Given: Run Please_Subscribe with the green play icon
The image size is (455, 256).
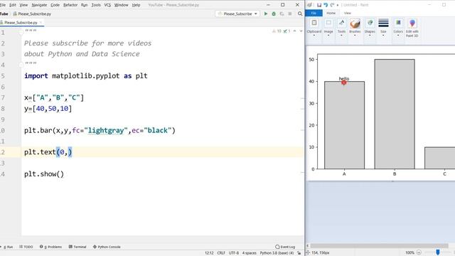Looking at the screenshot, I should click(265, 14).
